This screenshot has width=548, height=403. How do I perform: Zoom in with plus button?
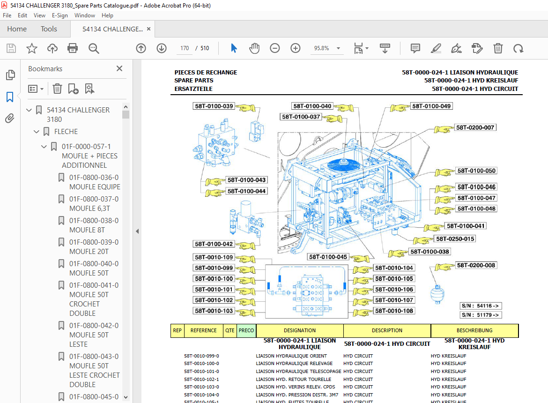(296, 48)
